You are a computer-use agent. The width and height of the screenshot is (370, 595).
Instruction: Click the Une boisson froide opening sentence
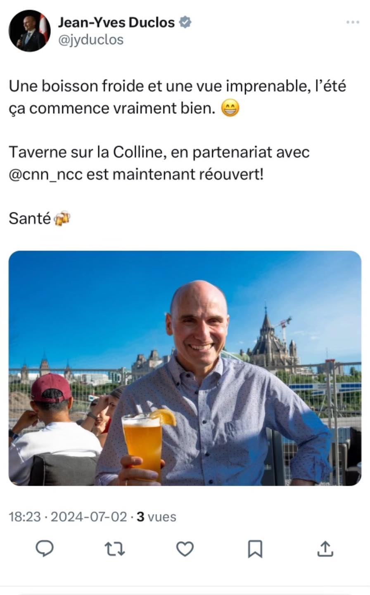click(177, 98)
